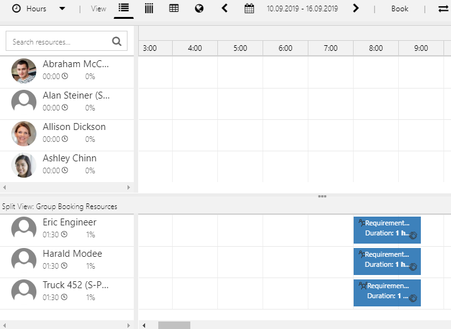
Task: Click bottom resource list scroll-left arrow
Action: tap(4, 325)
